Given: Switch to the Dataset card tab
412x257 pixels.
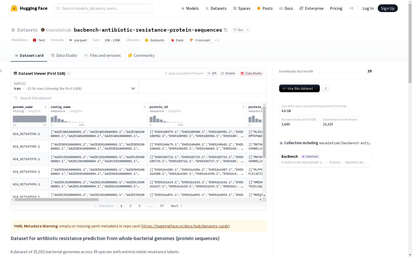Looking at the screenshot, I should pyautogui.click(x=29, y=56).
